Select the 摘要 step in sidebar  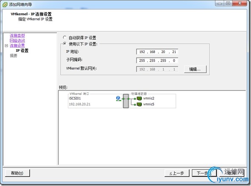coord(14,56)
